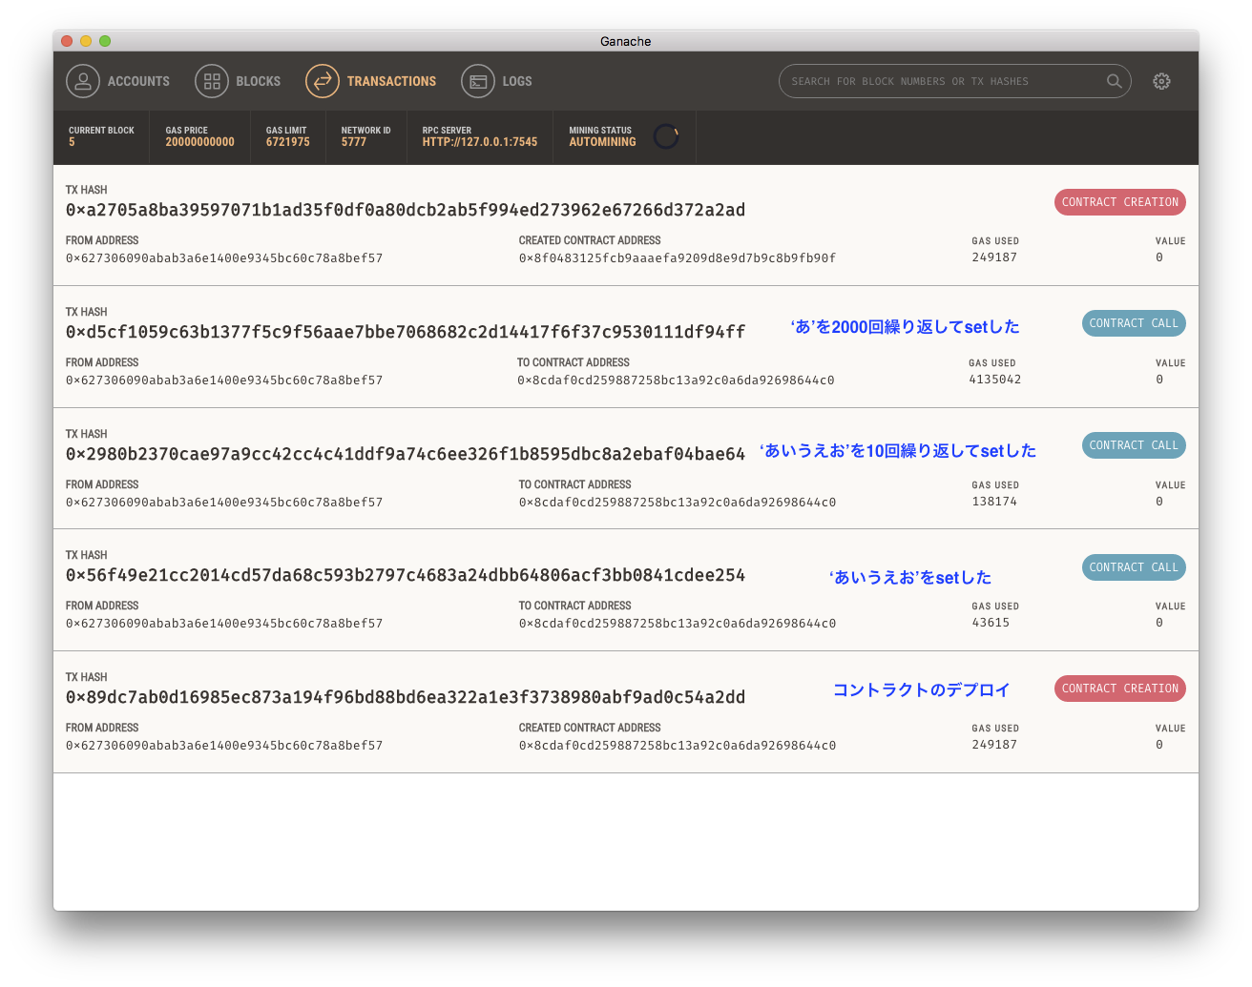Click the Transactions arrows icon
Image resolution: width=1252 pixels, height=987 pixels.
(x=323, y=81)
